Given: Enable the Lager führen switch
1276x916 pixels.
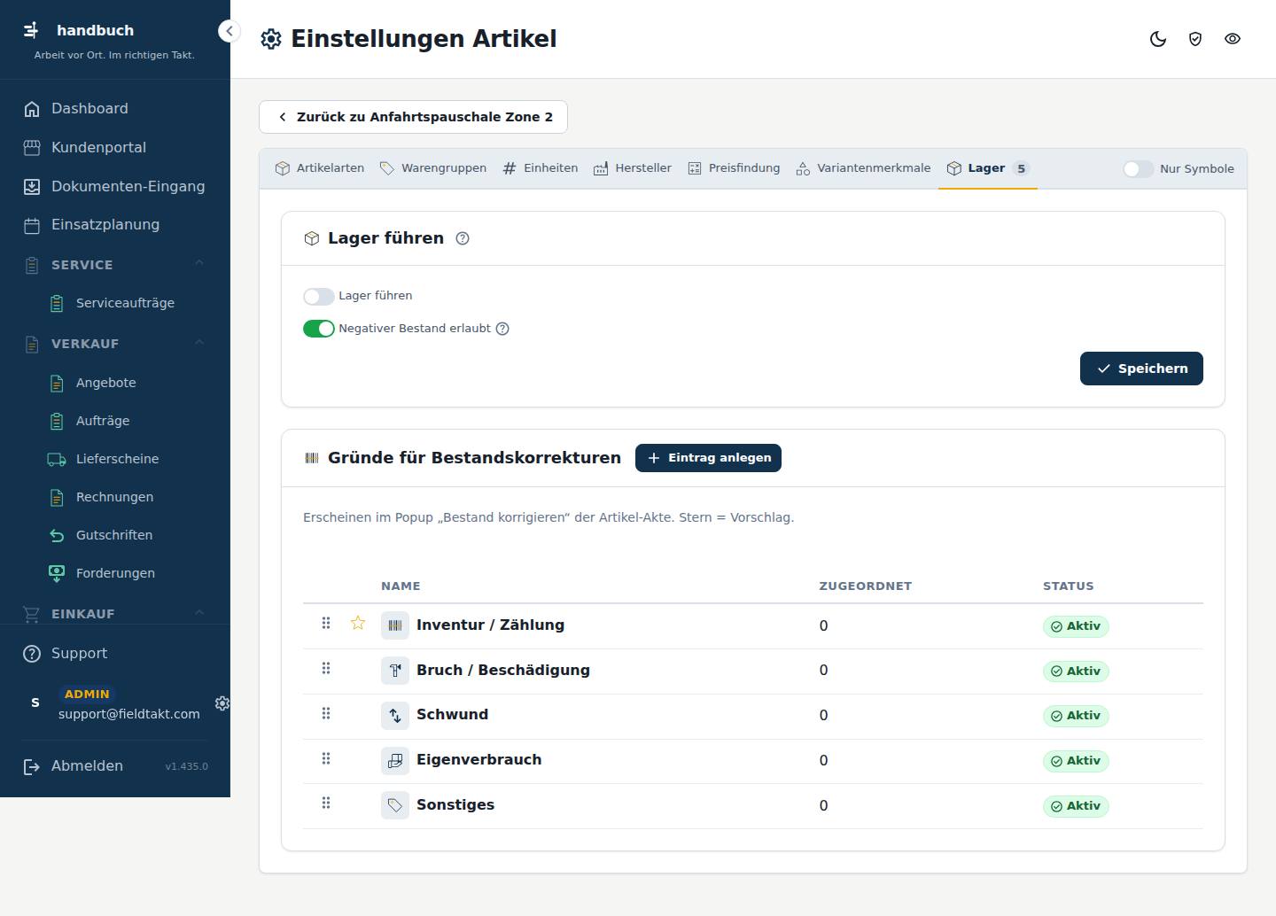Looking at the screenshot, I should coord(319,296).
